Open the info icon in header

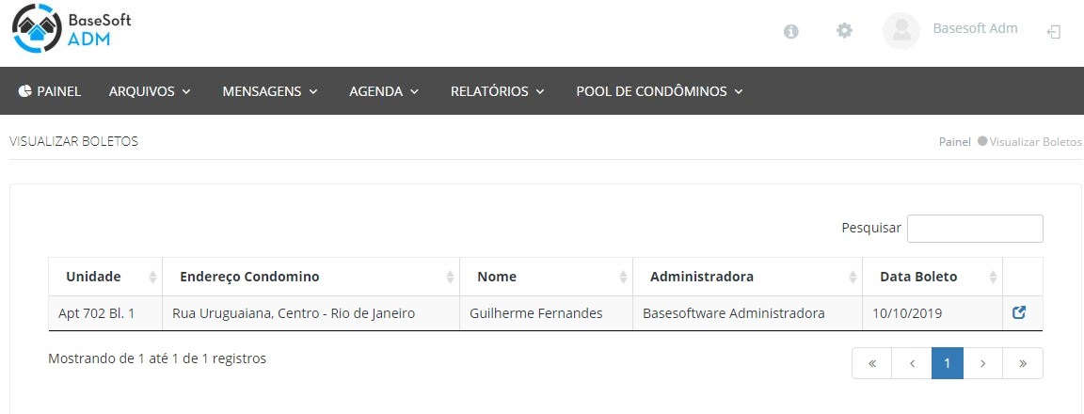point(791,31)
